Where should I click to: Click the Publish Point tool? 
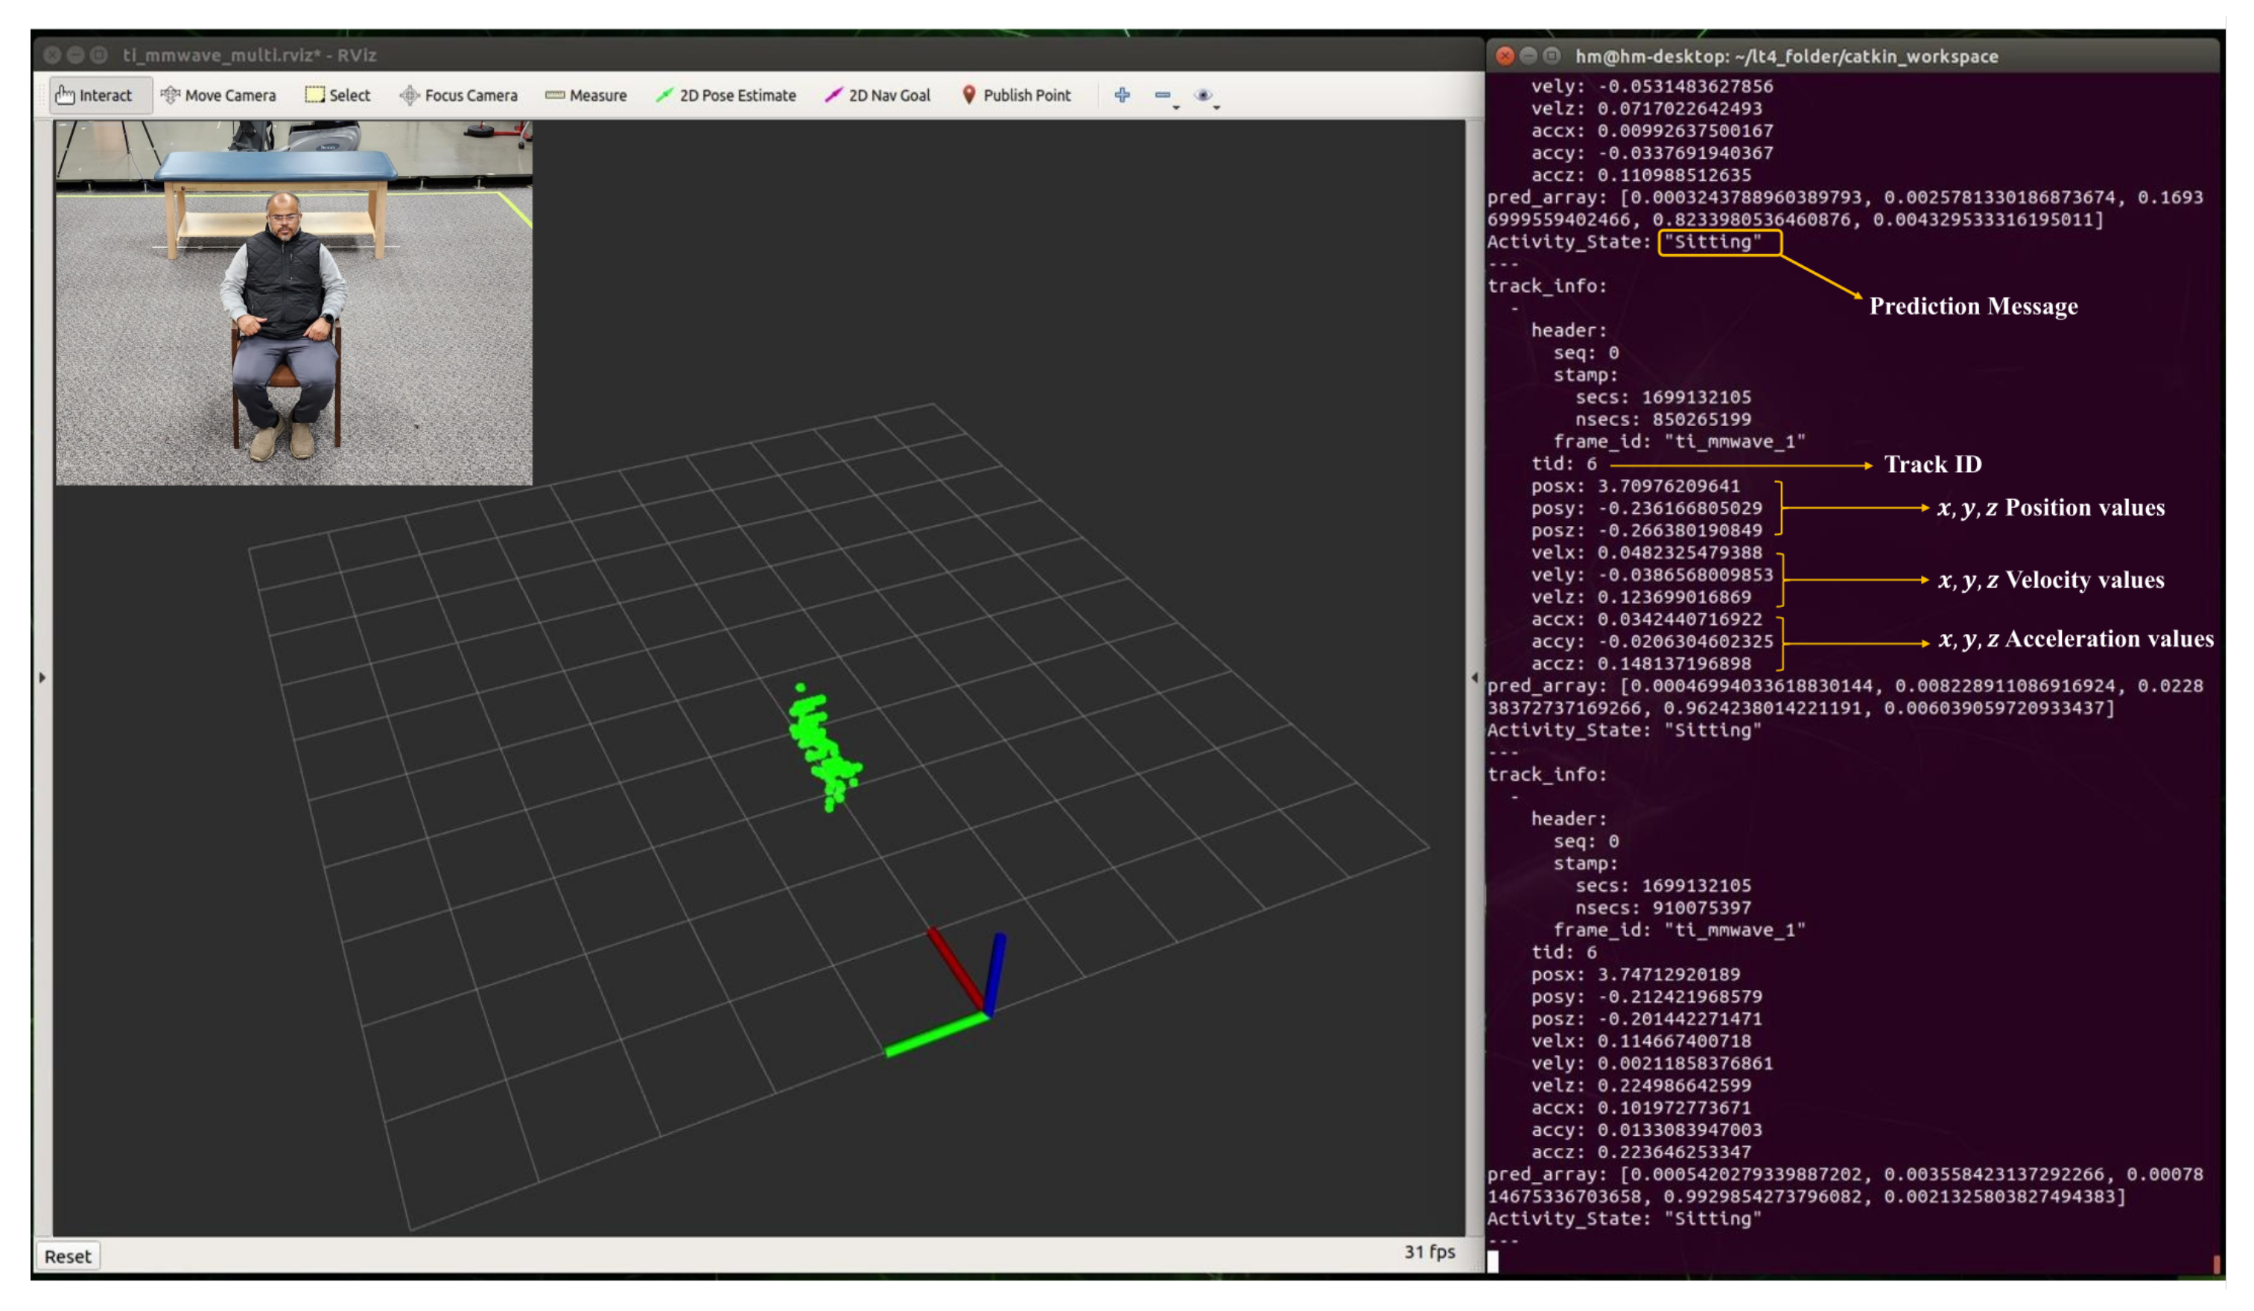tap(1016, 95)
